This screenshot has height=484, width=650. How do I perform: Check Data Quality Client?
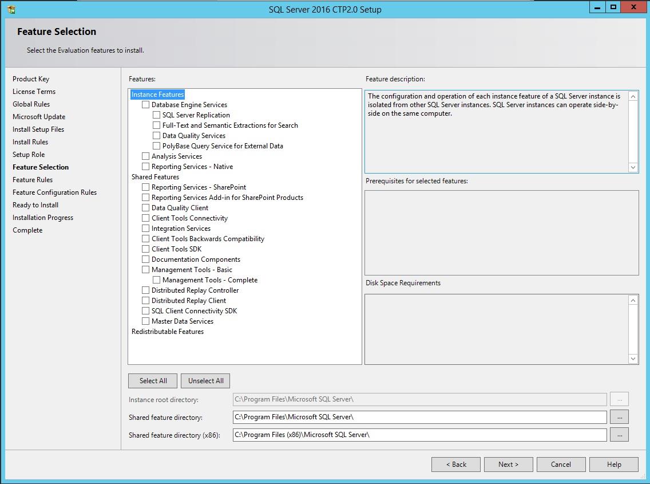145,207
